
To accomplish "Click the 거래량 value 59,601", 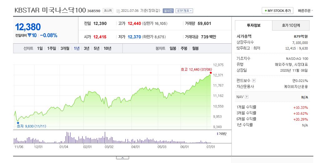I will [204, 24].
